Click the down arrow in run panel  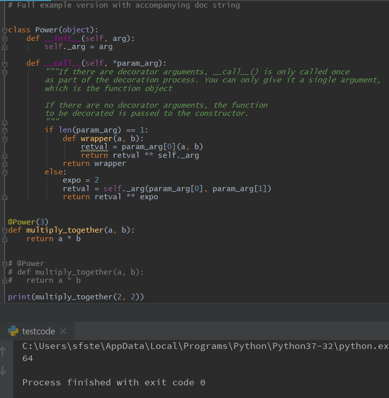(4, 370)
